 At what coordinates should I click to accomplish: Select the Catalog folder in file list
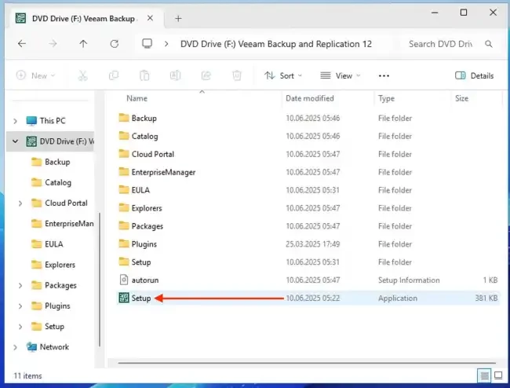coord(144,136)
